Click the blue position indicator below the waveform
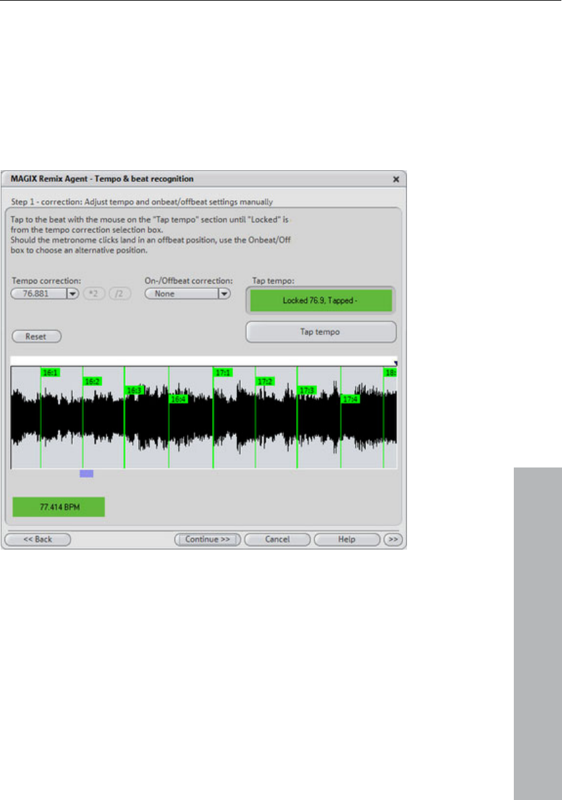562x800 pixels. (x=87, y=474)
